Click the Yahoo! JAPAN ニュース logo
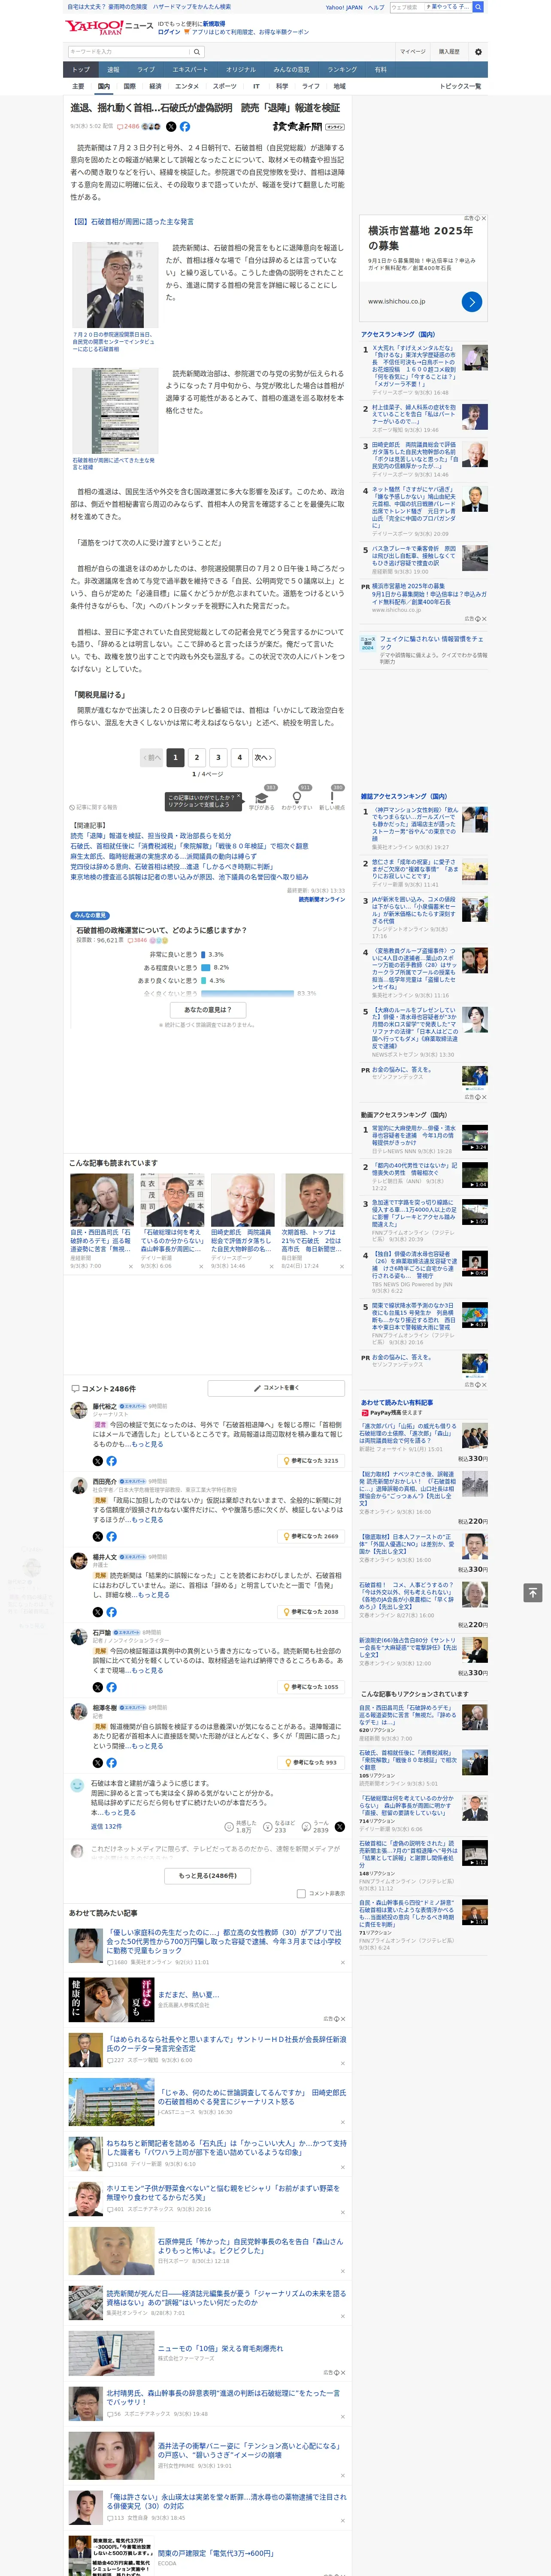 (109, 27)
